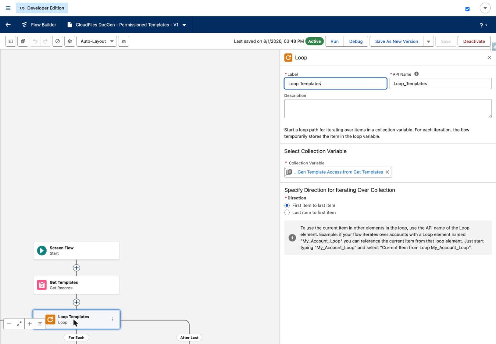Select First item to last item direction
This screenshot has width=496, height=344.
[287, 205]
